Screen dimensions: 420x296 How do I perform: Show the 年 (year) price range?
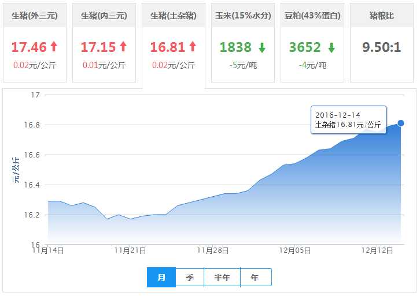pyautogui.click(x=255, y=278)
